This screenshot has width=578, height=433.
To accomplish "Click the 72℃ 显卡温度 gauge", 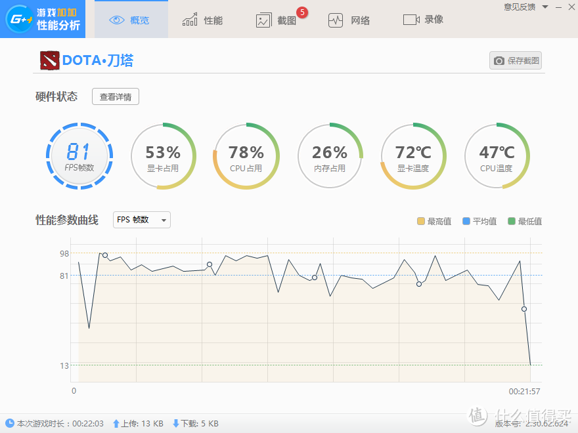I will click(x=413, y=156).
